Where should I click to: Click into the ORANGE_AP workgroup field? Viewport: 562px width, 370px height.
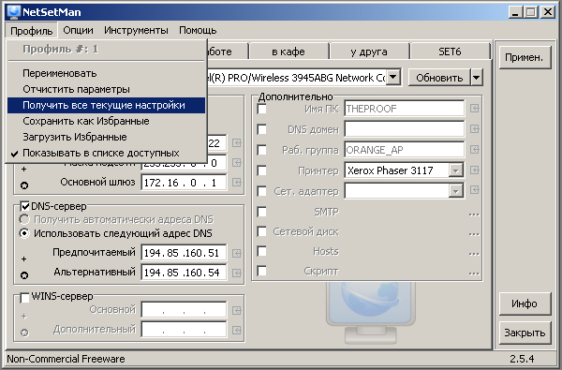(404, 150)
